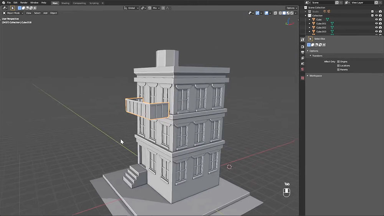Choose Subtract selection mode in viewport header
The image size is (384, 216).
coord(27,8)
